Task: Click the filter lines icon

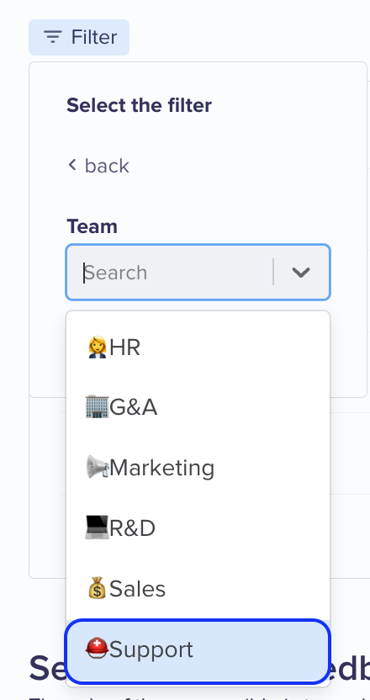Action: pos(53,37)
